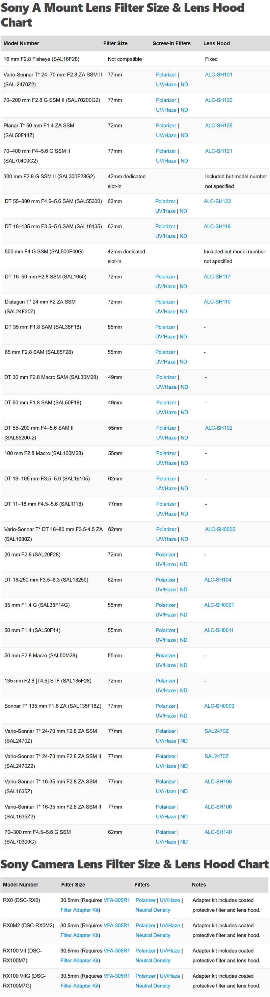Select the ALC-SH122 lens hood link
270x997 pixels.
(x=217, y=201)
